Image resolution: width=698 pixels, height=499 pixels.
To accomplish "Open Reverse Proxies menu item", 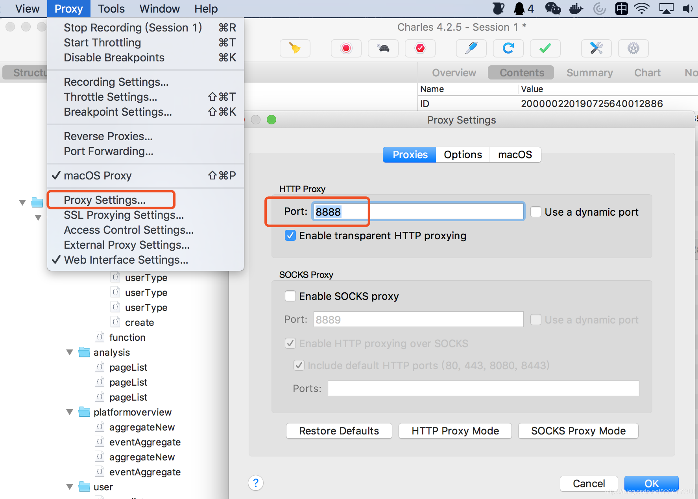I will click(146, 136).
